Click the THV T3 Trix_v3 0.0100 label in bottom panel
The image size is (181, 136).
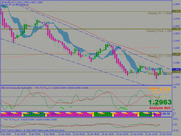[x=30, y=119]
